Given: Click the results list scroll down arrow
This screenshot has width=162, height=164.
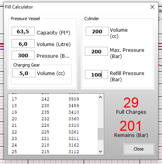Looking at the screenshot, I should pos(101,151).
